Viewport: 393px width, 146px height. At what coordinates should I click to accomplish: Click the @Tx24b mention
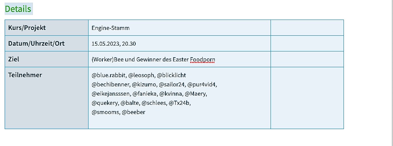coord(179,103)
